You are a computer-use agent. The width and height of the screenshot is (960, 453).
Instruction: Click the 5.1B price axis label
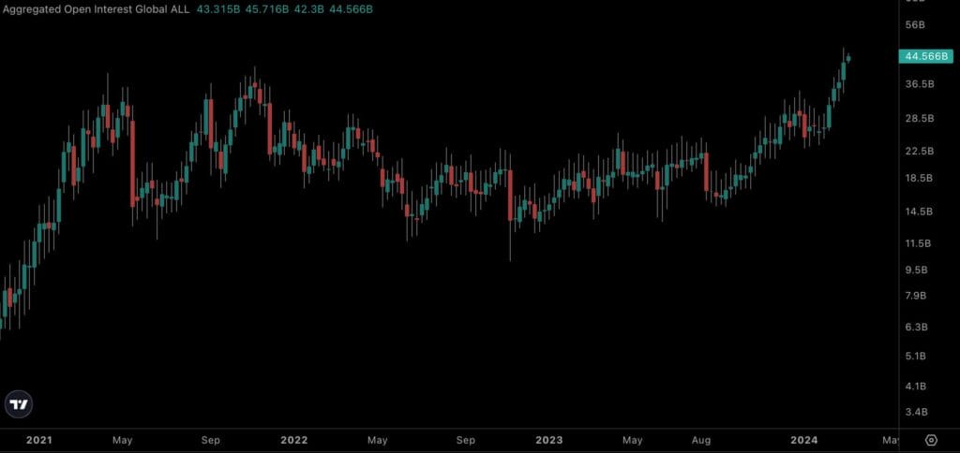[916, 356]
